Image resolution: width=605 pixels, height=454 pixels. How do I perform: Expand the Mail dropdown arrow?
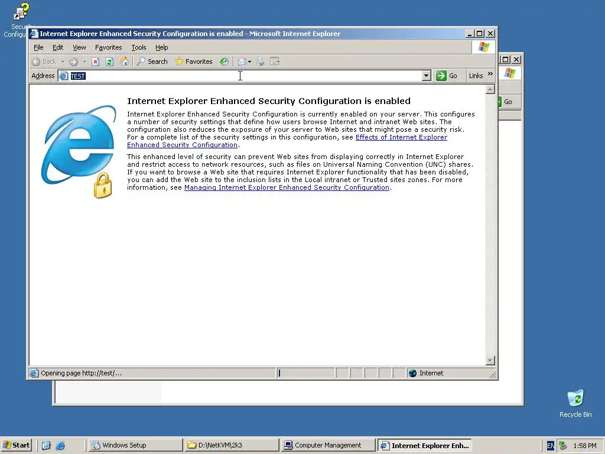pos(250,61)
